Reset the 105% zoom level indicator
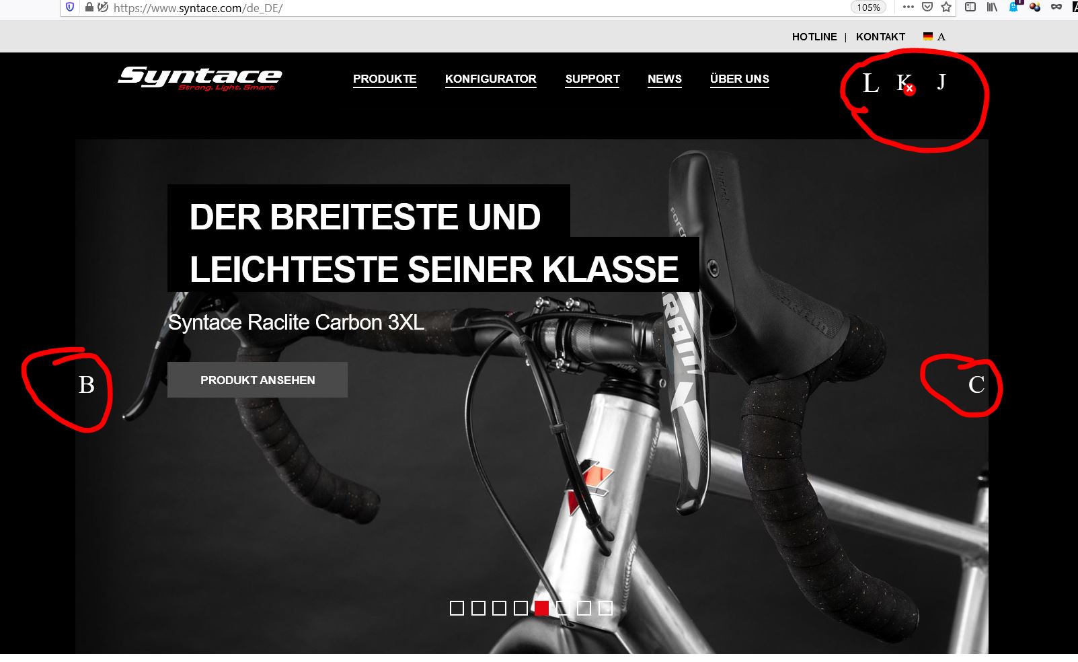This screenshot has height=662, width=1078. click(868, 7)
